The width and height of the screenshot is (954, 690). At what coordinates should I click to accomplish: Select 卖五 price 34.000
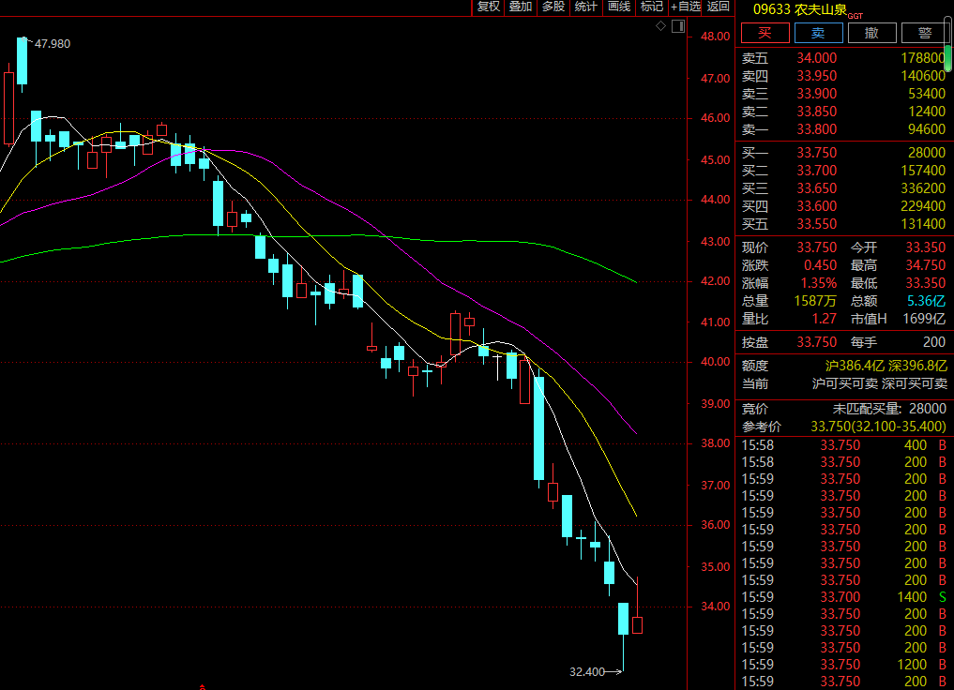(816, 58)
